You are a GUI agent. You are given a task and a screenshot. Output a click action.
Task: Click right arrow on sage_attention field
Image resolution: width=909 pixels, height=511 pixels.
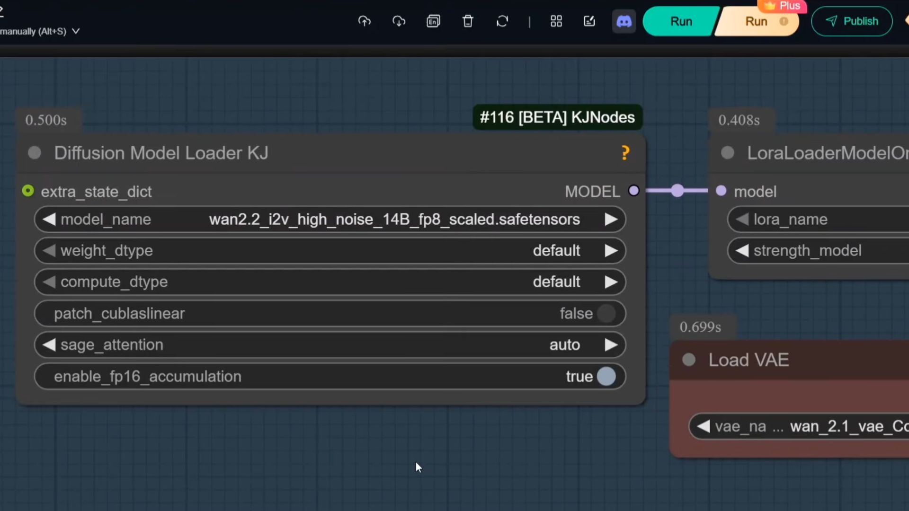(x=611, y=345)
